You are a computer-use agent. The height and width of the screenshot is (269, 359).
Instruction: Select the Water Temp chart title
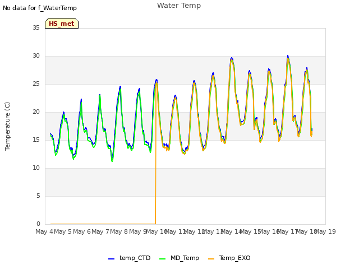[x=179, y=6]
